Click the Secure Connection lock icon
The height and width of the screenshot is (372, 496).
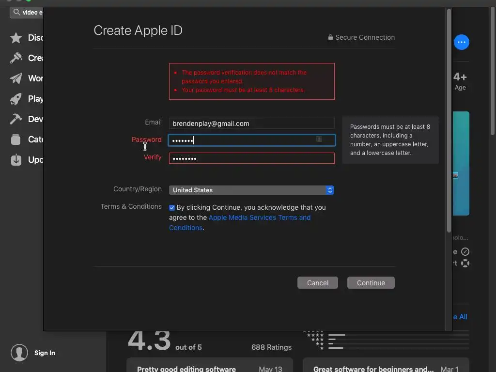(330, 37)
